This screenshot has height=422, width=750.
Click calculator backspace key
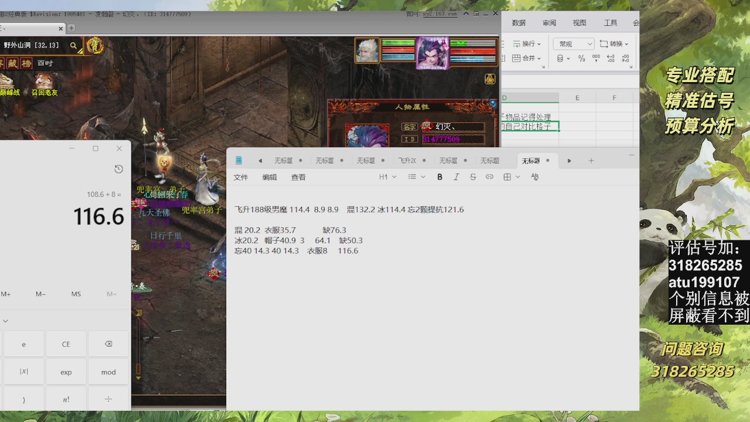point(108,344)
